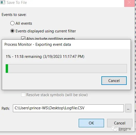Image resolution: width=136 pixels, height=135 pixels.
Task: Click the Events to save label
Action: pos(14,15)
